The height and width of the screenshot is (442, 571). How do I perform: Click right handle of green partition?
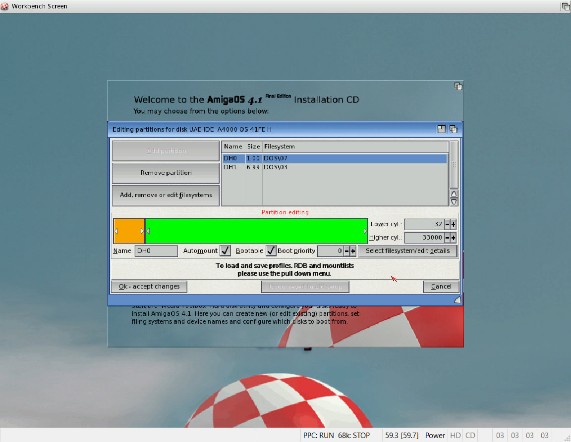point(365,231)
